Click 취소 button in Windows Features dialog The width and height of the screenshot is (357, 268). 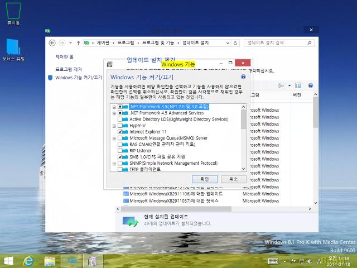tap(233, 179)
